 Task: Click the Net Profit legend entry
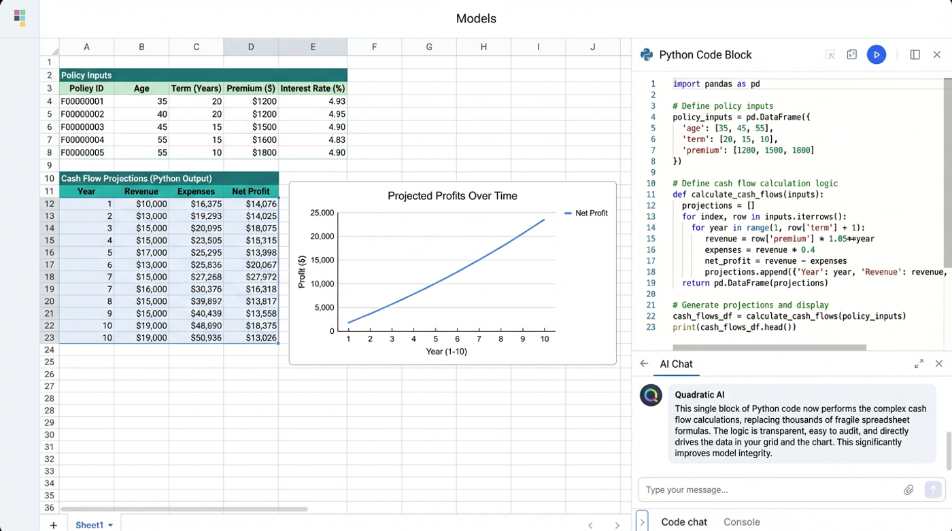pos(586,213)
